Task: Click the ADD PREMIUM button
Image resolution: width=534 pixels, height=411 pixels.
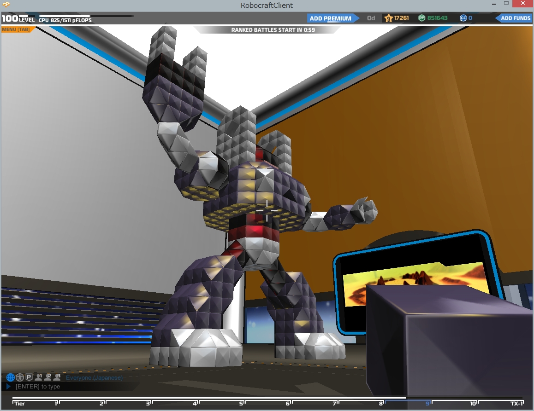Action: 333,18
